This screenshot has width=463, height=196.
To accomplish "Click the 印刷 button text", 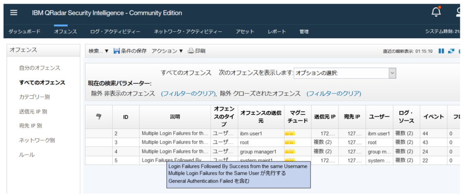I will 200,51.
